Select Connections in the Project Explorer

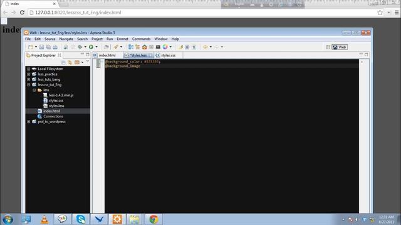[x=53, y=116]
